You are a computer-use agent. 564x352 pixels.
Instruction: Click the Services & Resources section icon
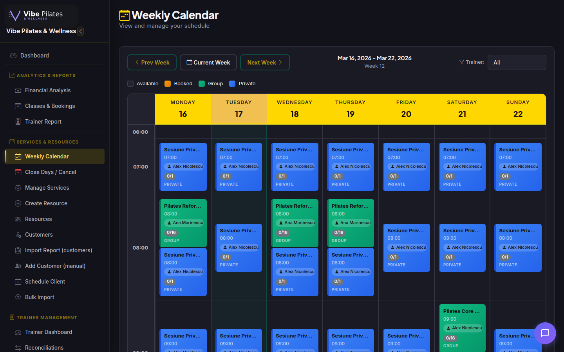(x=12, y=142)
